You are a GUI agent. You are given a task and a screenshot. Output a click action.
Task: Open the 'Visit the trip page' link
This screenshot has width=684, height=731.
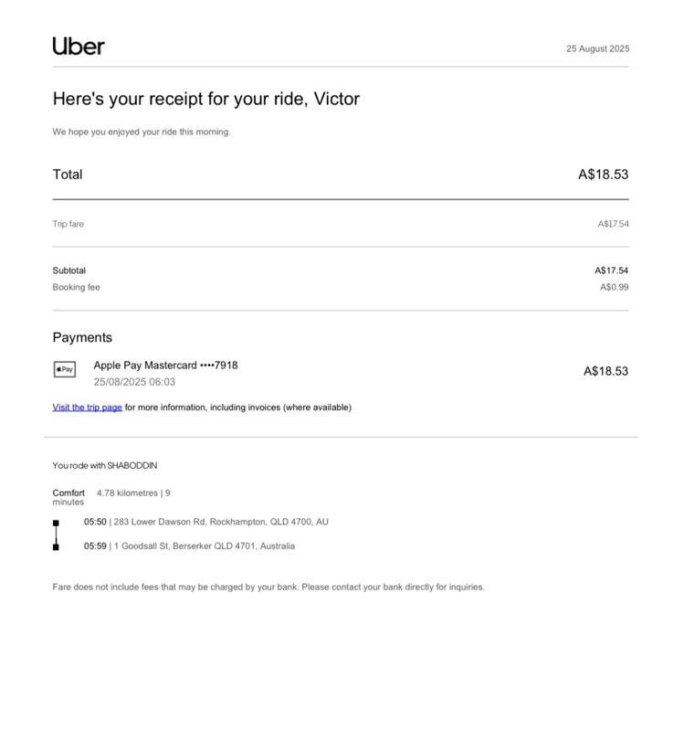[x=87, y=408]
